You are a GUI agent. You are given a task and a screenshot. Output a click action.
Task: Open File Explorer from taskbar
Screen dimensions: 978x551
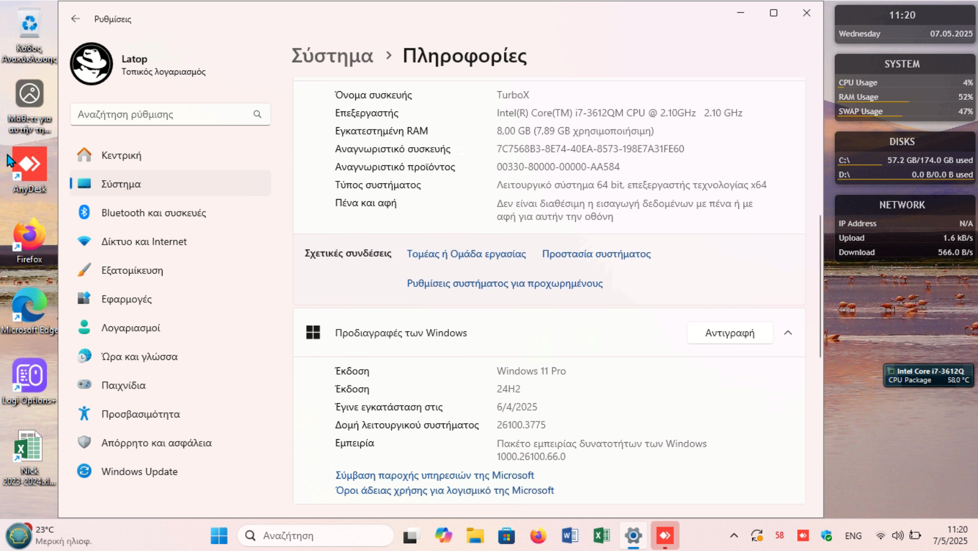click(x=475, y=536)
